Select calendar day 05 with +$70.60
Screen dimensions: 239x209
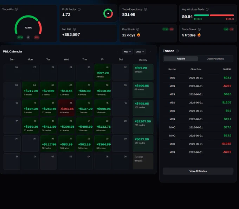point(48,90)
